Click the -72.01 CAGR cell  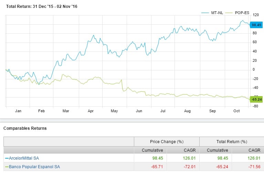(x=190, y=167)
